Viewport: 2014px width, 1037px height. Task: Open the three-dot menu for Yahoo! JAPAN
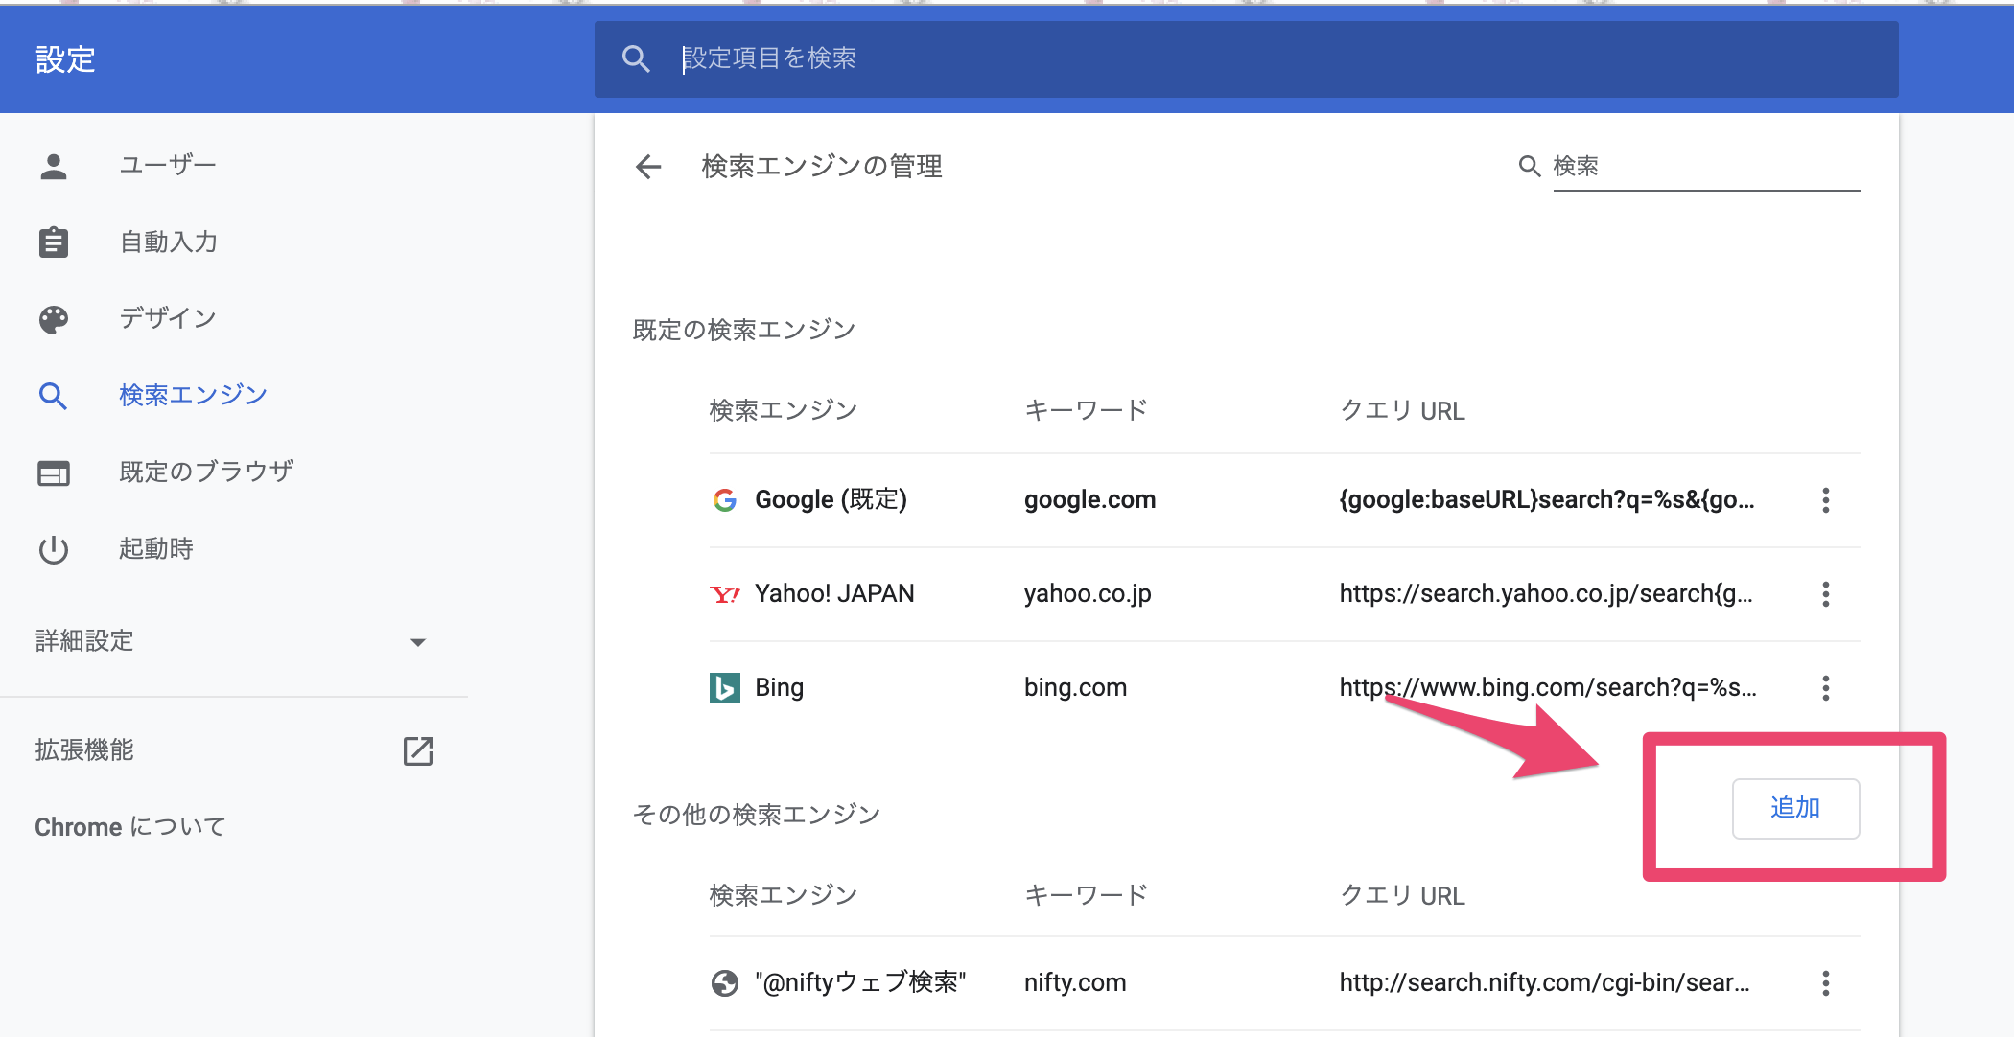pyautogui.click(x=1825, y=594)
